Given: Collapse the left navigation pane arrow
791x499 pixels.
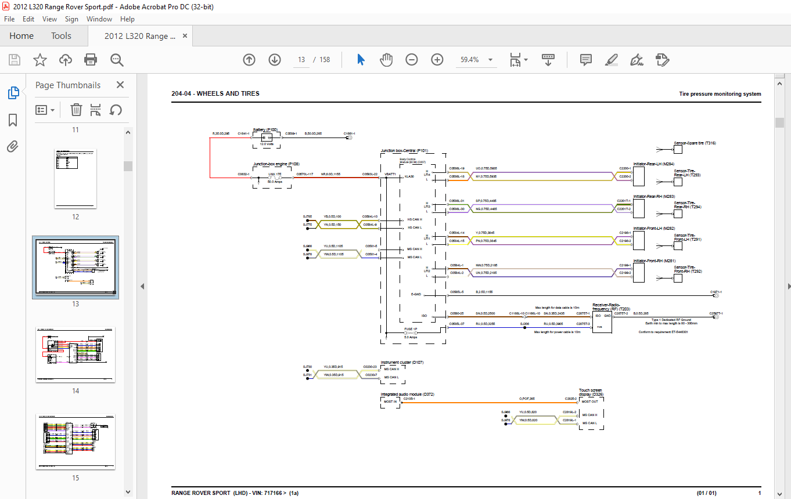Looking at the screenshot, I should [x=142, y=286].
